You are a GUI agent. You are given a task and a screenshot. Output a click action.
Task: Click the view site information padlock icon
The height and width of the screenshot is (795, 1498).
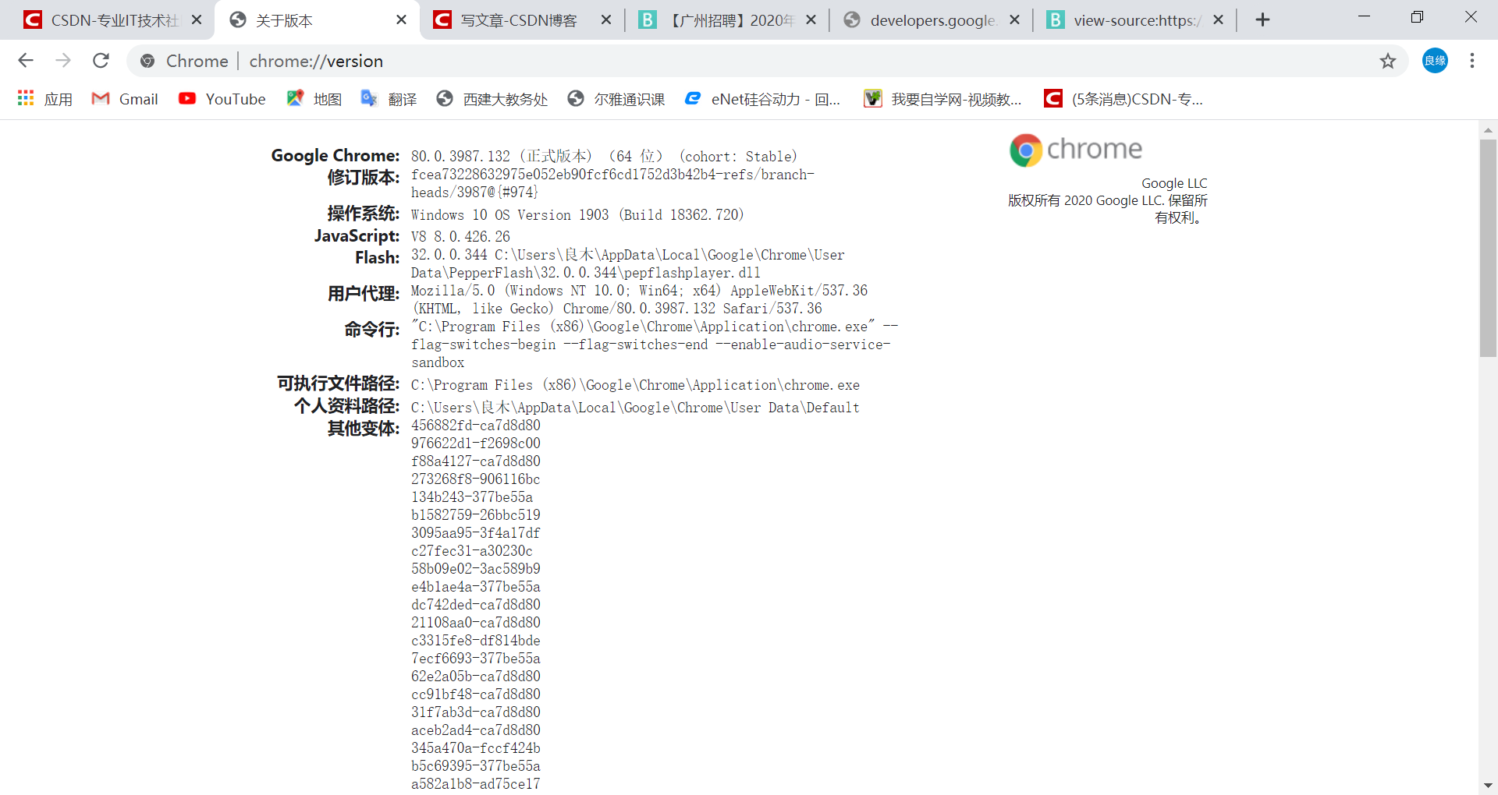(147, 60)
